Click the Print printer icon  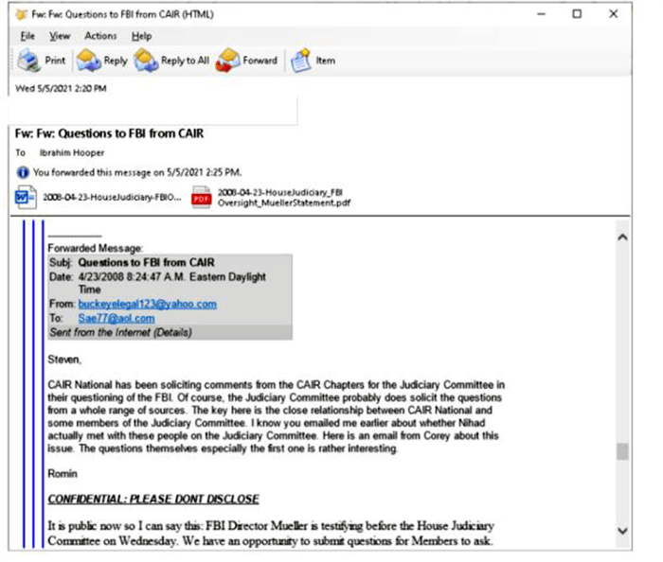28,61
